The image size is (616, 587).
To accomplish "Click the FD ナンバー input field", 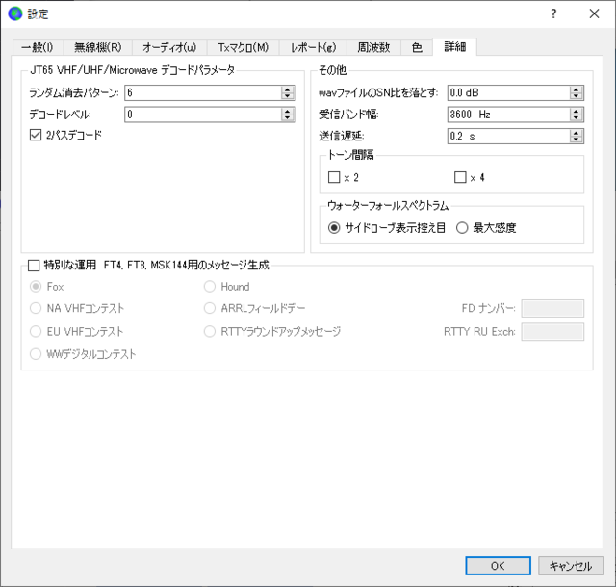I will point(552,309).
